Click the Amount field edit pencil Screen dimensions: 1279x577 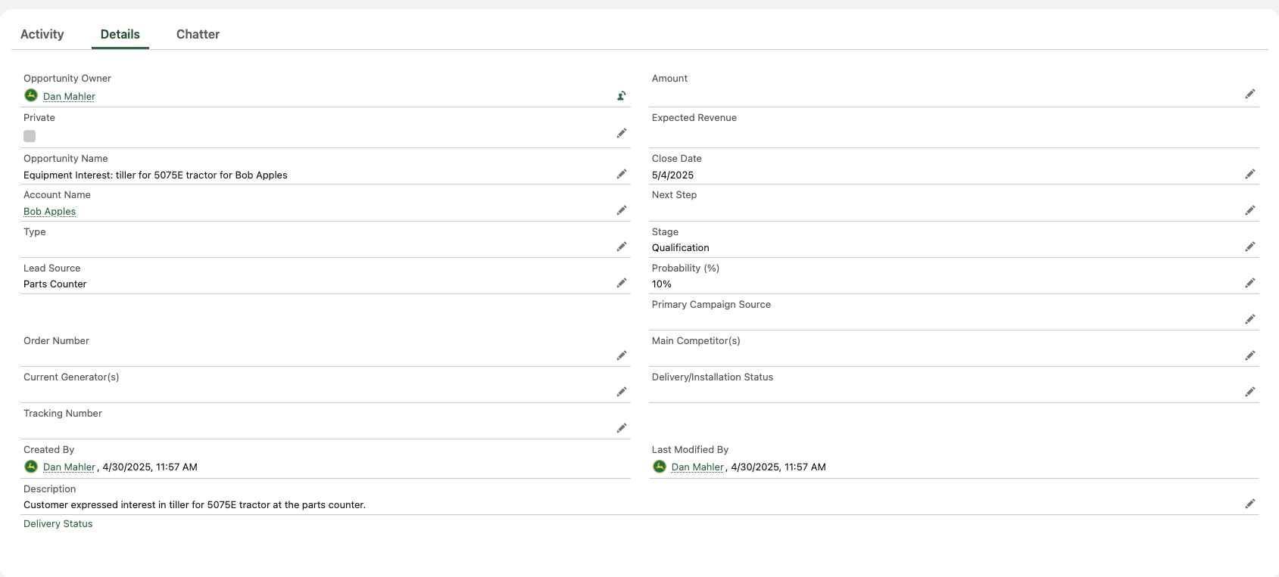coord(1250,94)
